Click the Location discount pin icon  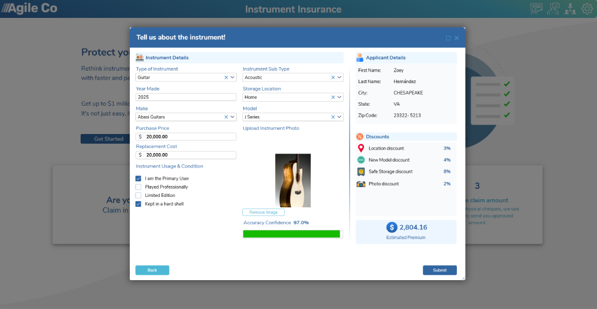tap(361, 148)
